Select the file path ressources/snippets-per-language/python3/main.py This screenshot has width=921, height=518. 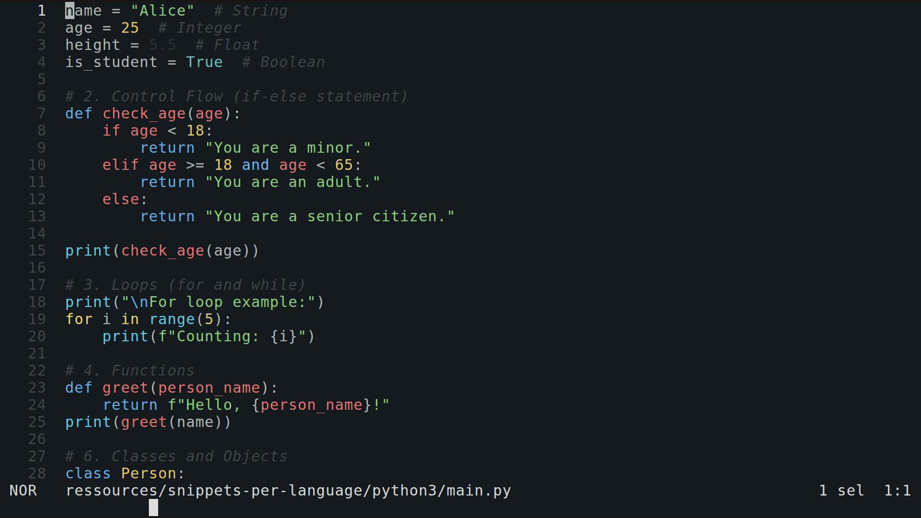(x=288, y=490)
